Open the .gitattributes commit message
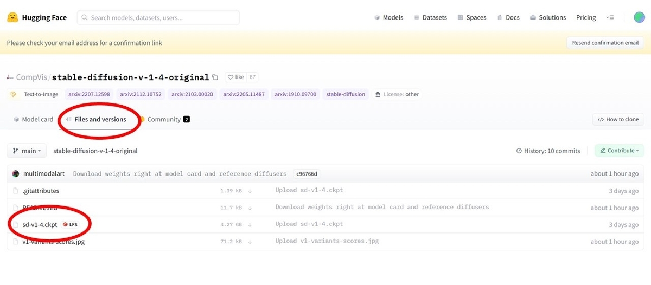This screenshot has width=651, height=285. click(x=309, y=191)
